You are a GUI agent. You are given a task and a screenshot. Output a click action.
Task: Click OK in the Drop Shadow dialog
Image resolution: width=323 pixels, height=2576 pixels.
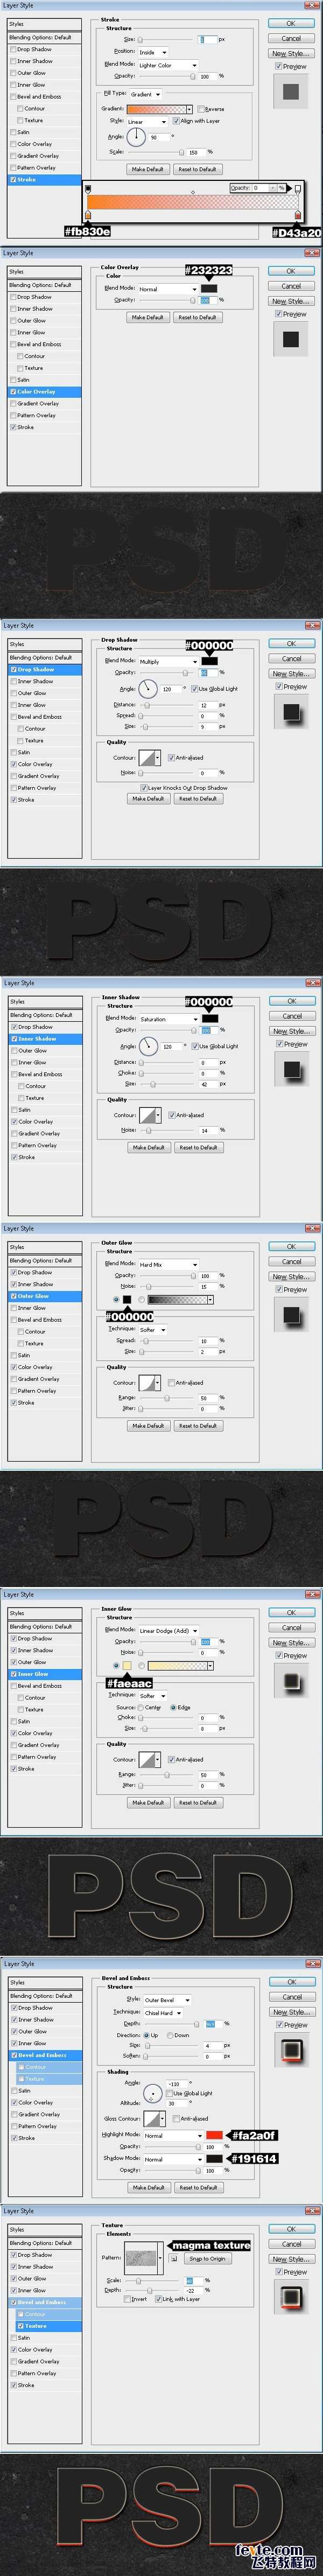pos(291,644)
